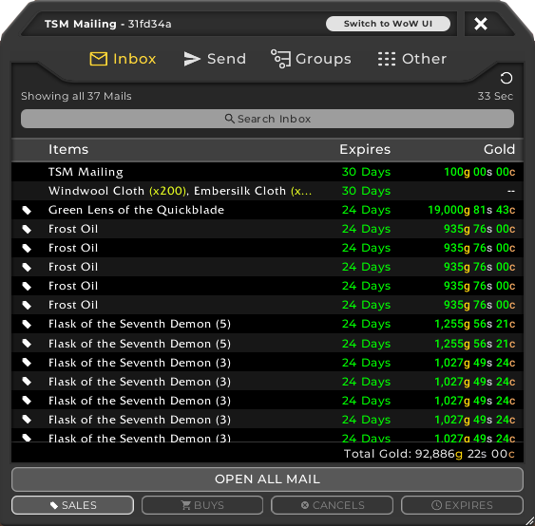535x526 pixels.
Task: Click the Expires column header
Action: point(365,149)
